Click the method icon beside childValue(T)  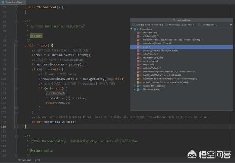click(138, 36)
